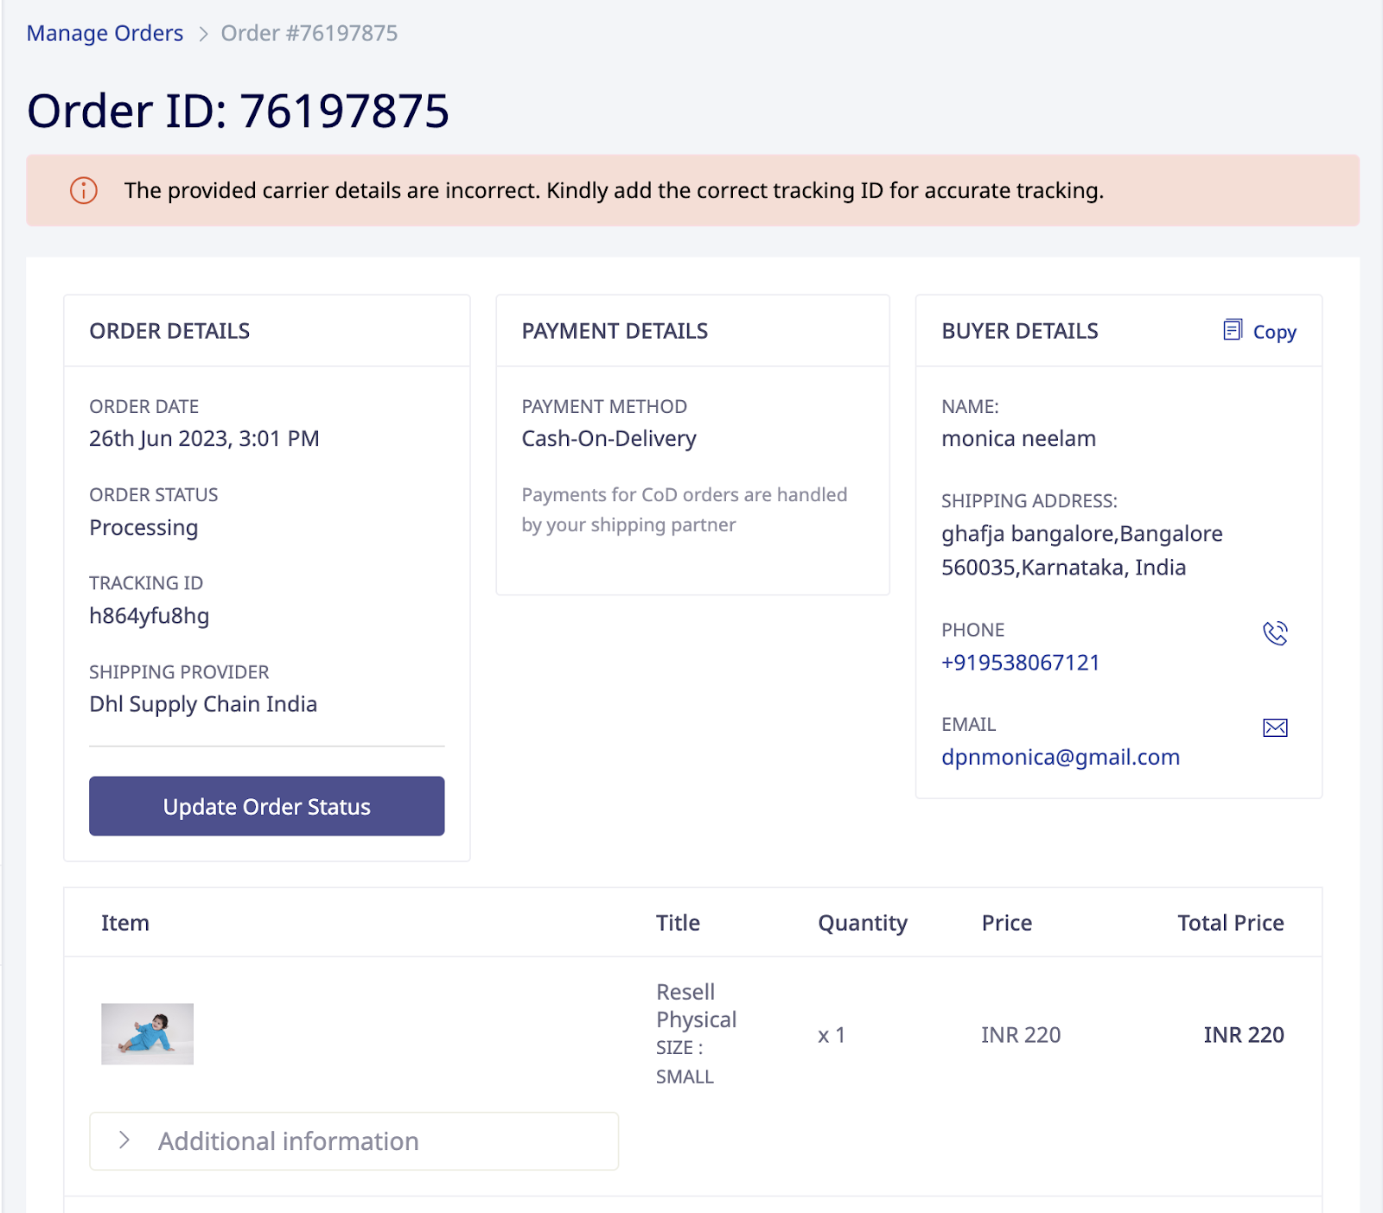Click the info icon in the warning banner
This screenshot has width=1383, height=1213.
coord(81,191)
